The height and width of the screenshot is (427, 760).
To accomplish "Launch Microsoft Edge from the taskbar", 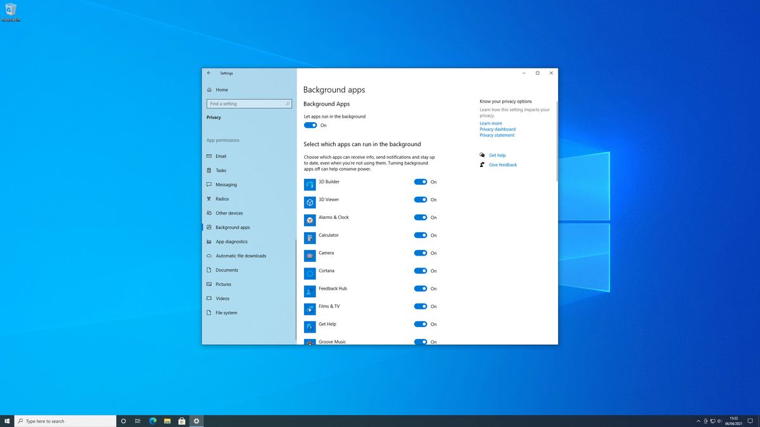I will pos(152,421).
